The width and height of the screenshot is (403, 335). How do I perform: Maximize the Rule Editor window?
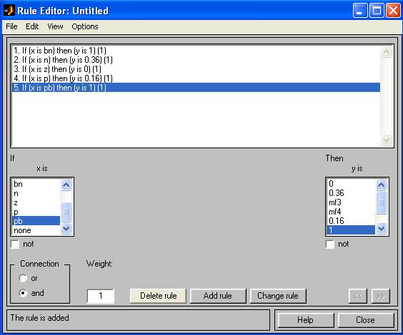coord(377,11)
